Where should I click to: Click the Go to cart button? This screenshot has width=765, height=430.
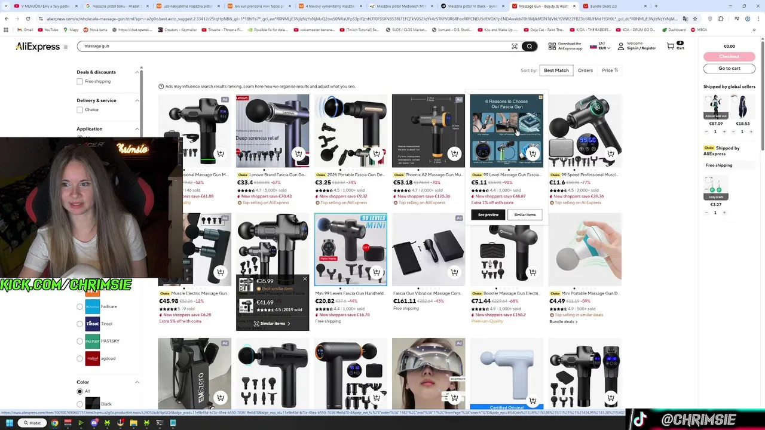(729, 68)
